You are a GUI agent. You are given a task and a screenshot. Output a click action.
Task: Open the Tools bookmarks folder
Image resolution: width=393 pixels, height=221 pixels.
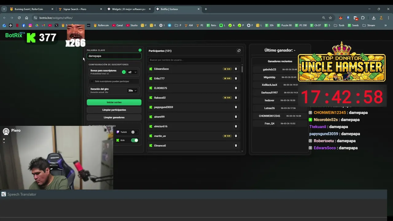[339, 25]
